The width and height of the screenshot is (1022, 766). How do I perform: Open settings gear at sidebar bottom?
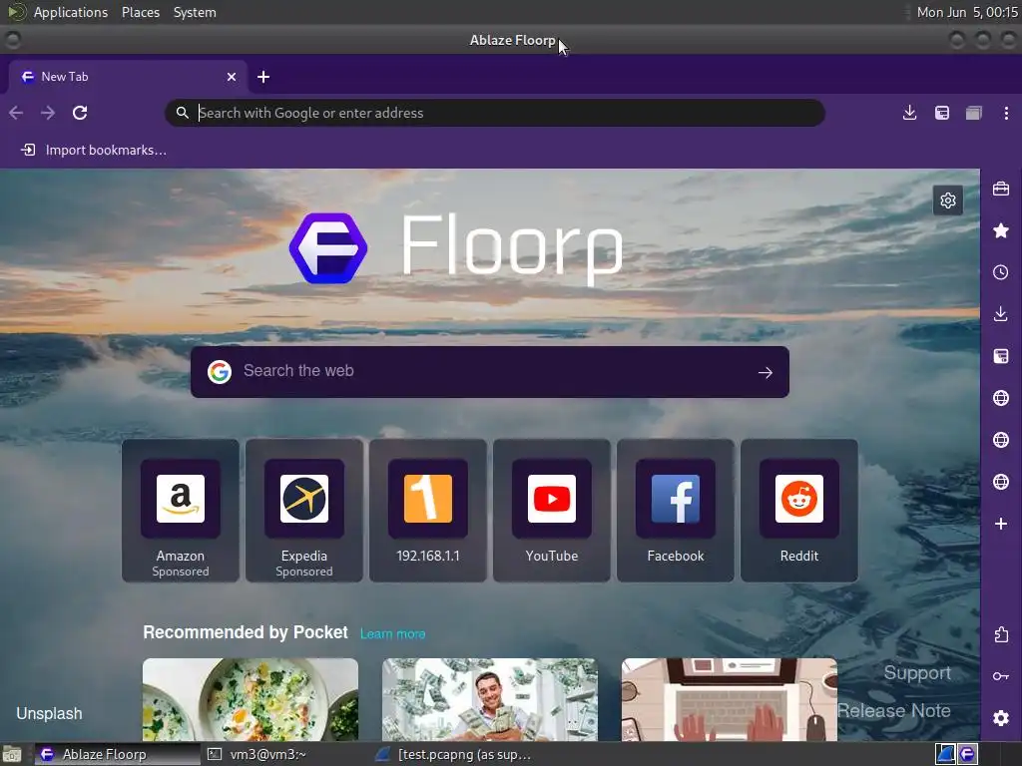tap(1001, 718)
